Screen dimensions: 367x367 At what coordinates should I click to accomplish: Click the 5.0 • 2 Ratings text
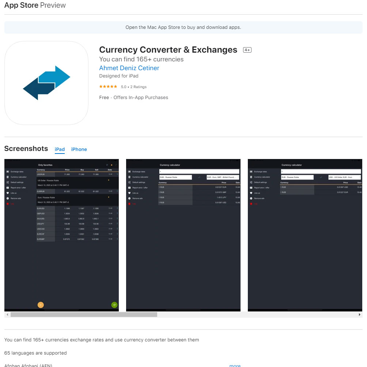click(134, 87)
